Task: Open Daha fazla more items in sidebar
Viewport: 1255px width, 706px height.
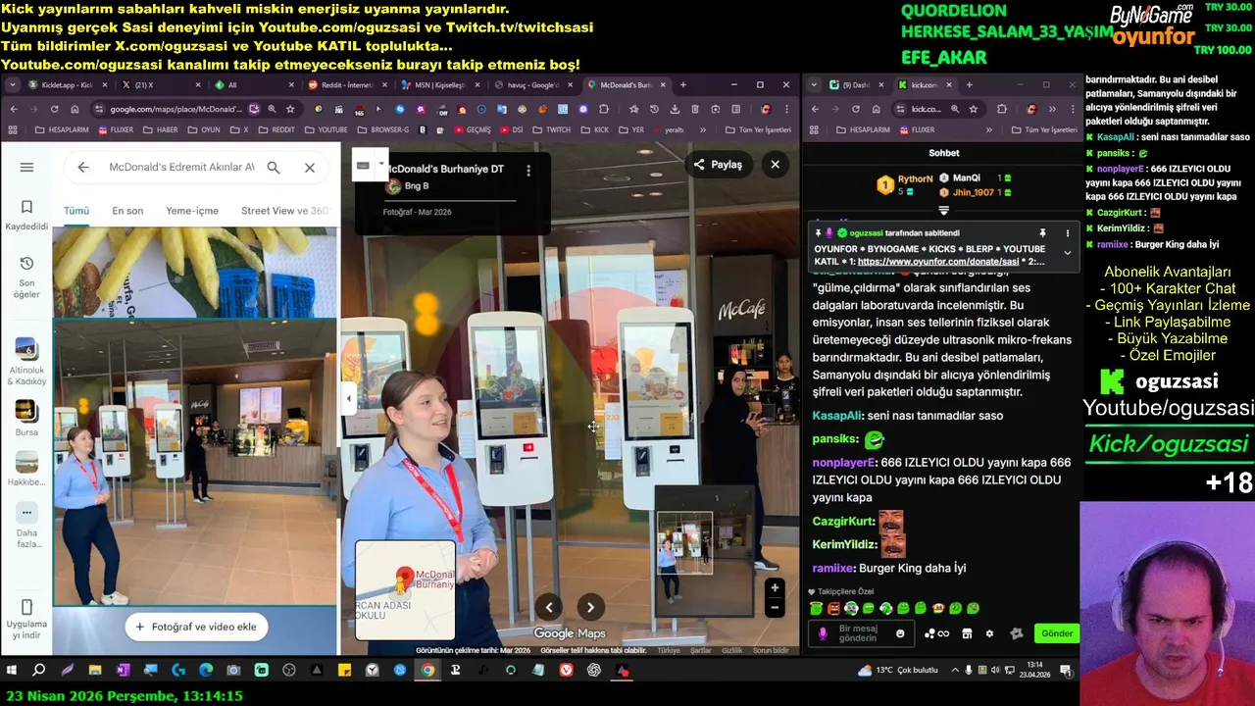Action: tap(26, 526)
